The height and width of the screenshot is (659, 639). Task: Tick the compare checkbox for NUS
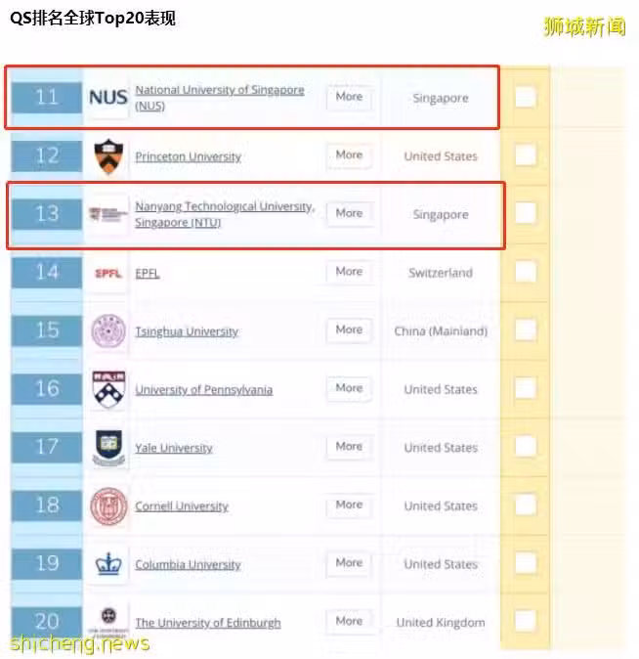click(525, 98)
